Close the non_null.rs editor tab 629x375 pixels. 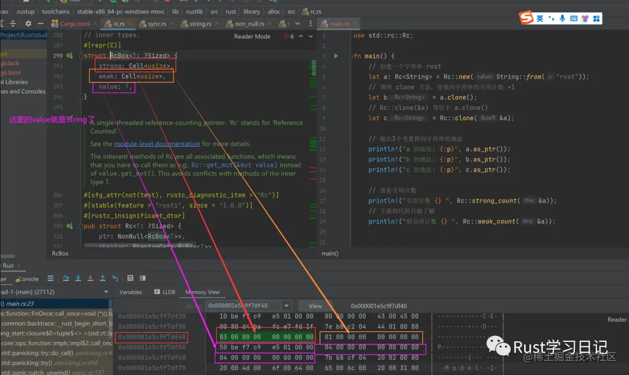coord(270,24)
